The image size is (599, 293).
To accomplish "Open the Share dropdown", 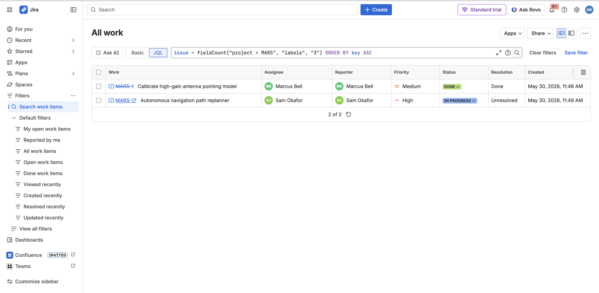I will tap(540, 33).
